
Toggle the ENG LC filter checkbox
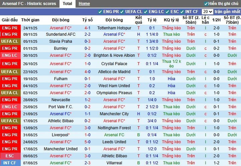point(145,12)
